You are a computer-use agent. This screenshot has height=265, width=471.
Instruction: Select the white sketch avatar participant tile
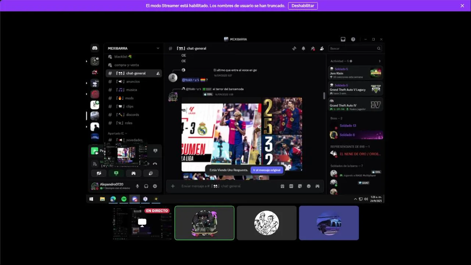[266, 223]
